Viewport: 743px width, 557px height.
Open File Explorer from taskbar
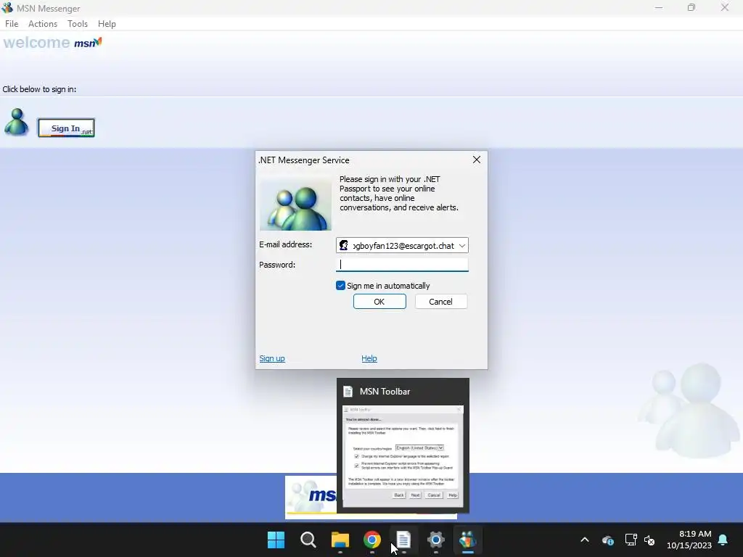coord(340,540)
